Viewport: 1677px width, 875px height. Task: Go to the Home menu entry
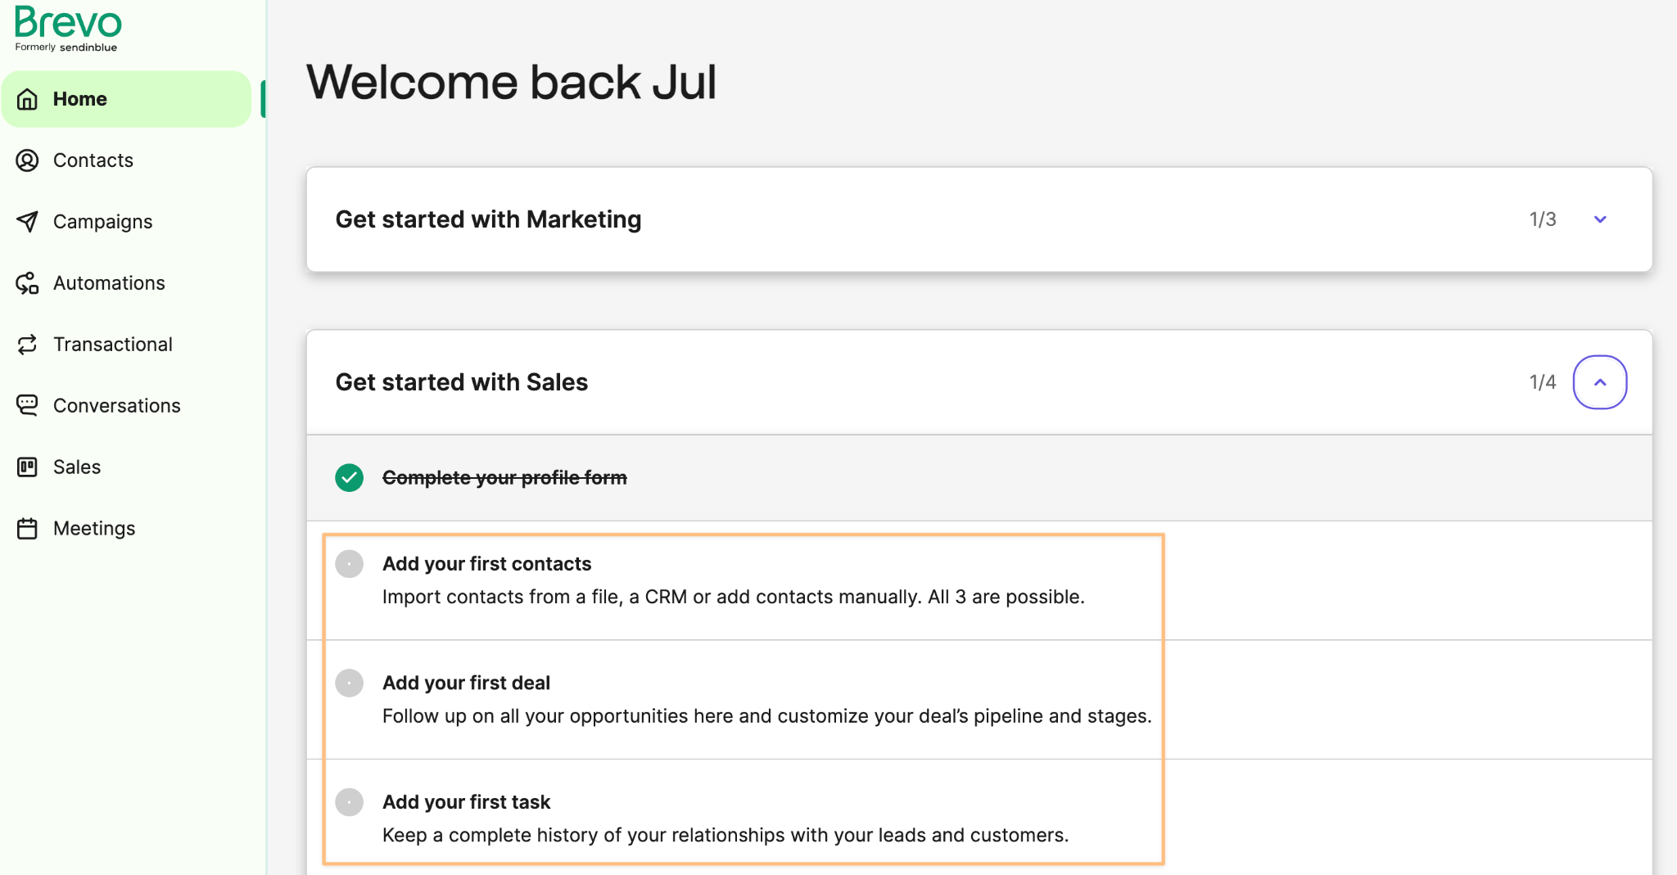click(79, 98)
